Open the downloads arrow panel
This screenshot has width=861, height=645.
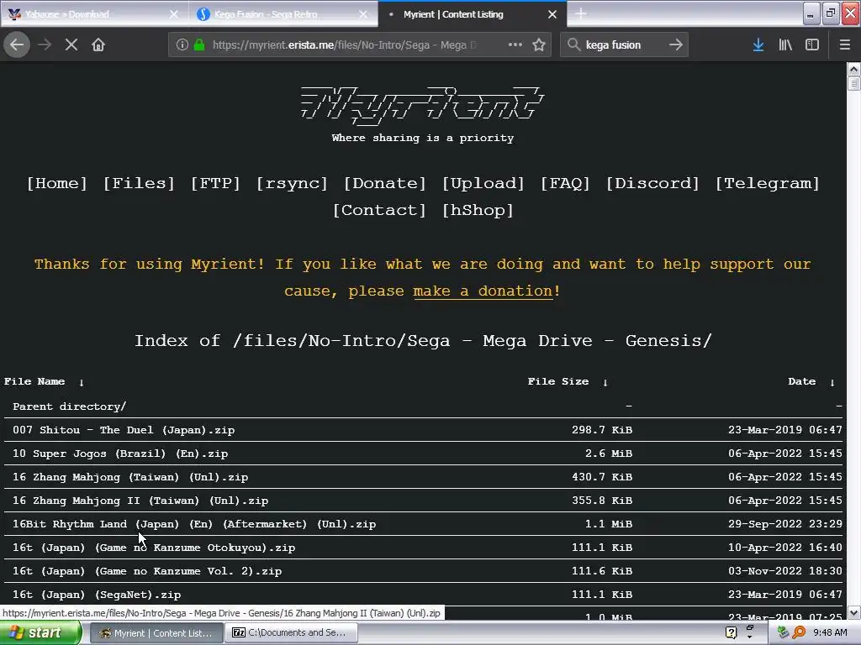coord(758,45)
